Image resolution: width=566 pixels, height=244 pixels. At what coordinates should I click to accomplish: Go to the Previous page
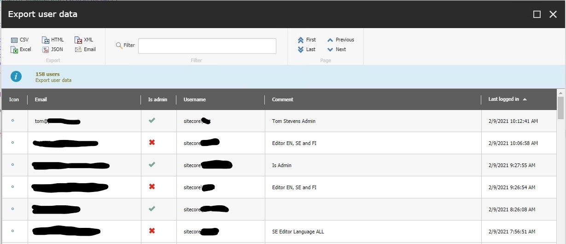[x=340, y=40]
